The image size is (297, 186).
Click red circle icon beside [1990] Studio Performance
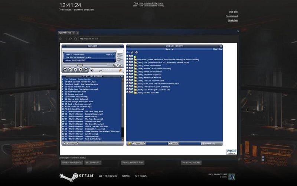coord(130,65)
